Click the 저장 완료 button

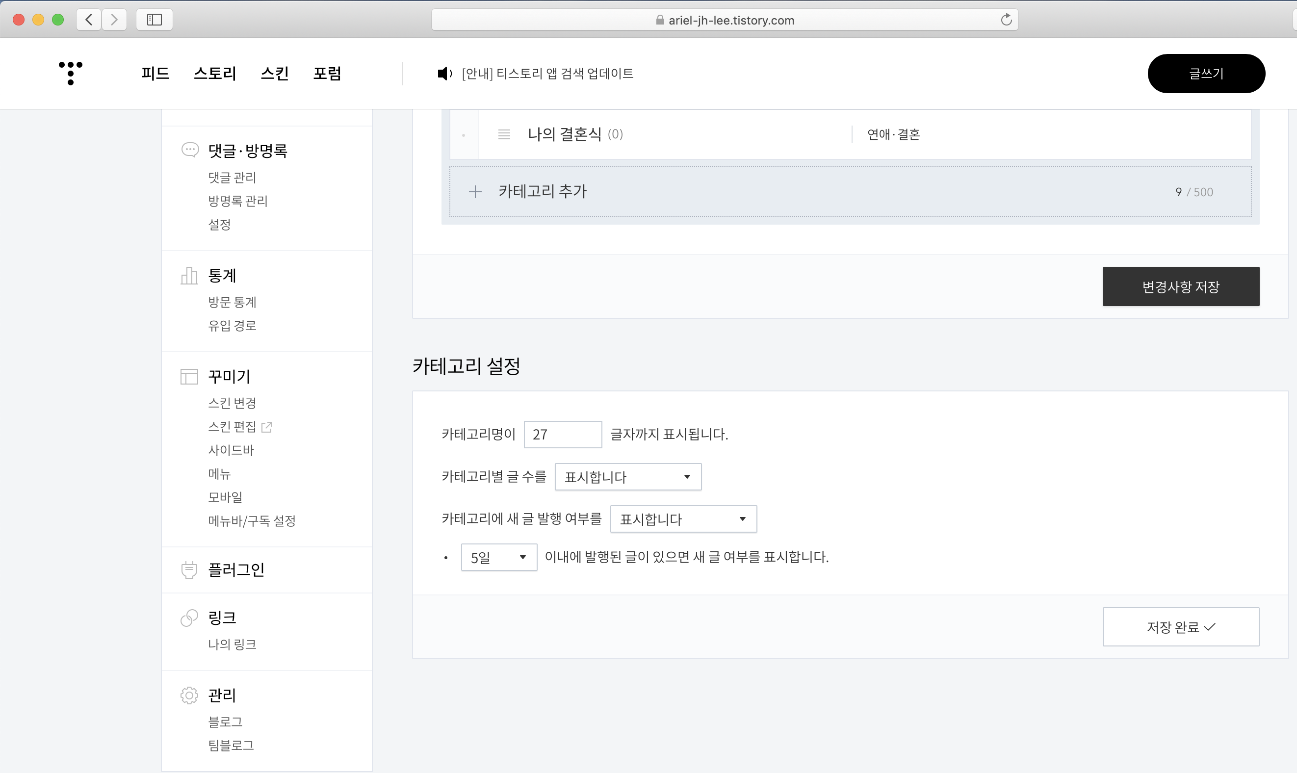click(1181, 627)
